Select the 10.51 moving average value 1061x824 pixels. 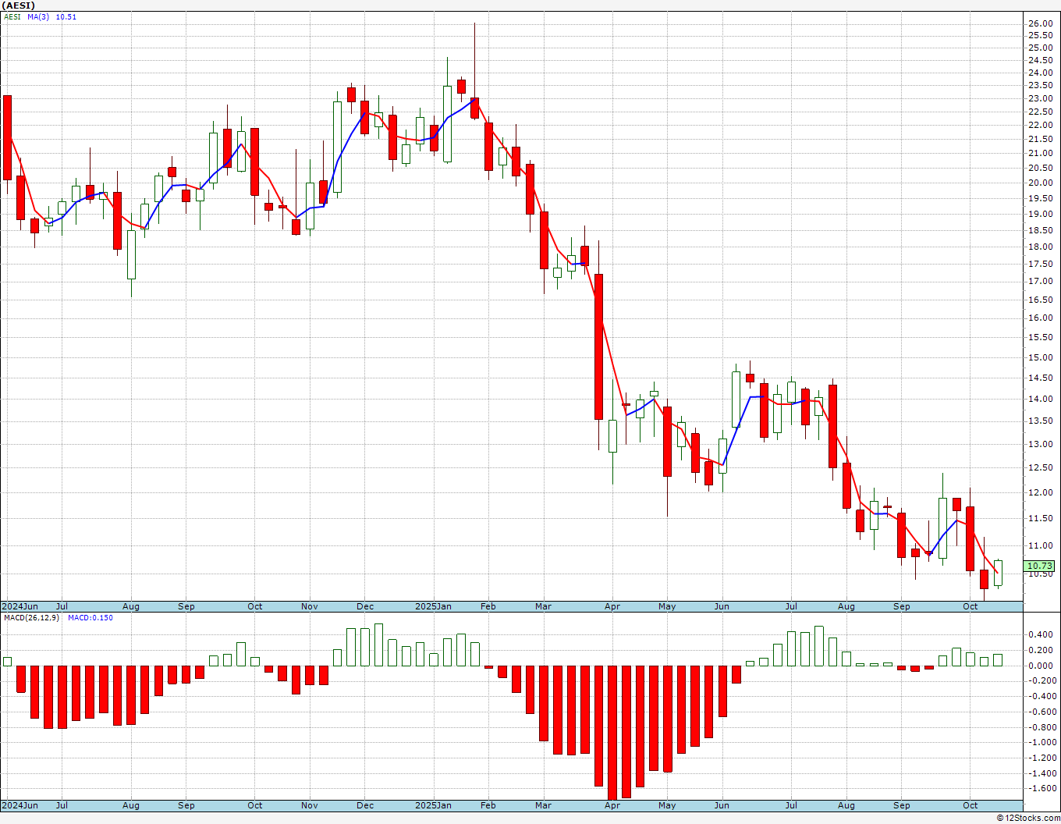click(x=66, y=16)
